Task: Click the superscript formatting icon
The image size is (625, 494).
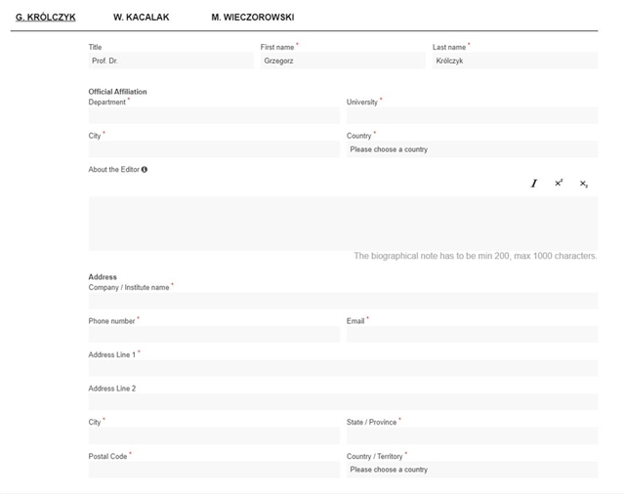Action: click(x=559, y=184)
